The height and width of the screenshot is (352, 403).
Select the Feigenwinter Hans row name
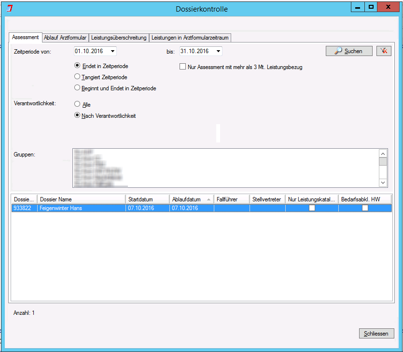pos(82,208)
